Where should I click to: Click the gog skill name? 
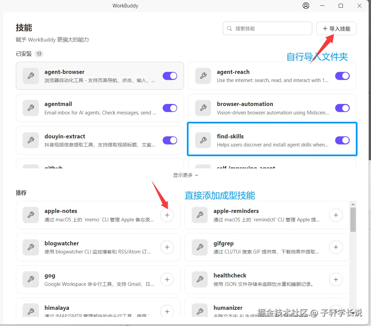(50, 276)
